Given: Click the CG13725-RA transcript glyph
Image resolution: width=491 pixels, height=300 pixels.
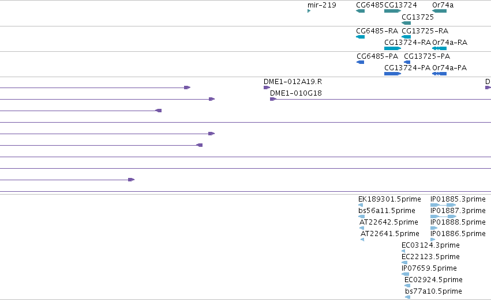Looking at the screenshot, I should tap(406, 37).
